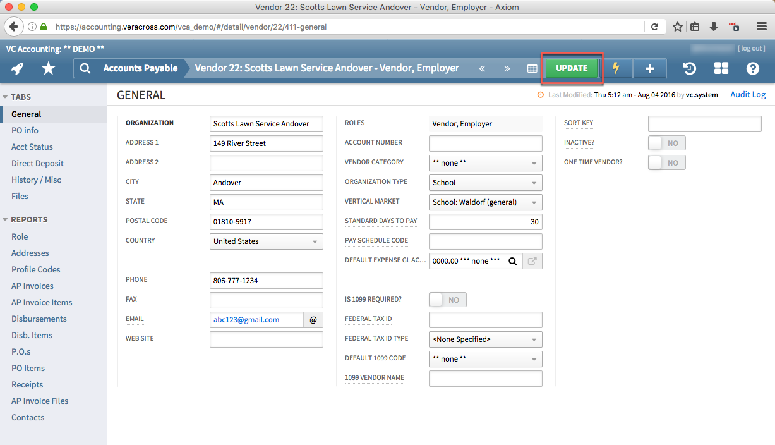Switch IS 1099 REQUIRED? to yes
The height and width of the screenshot is (445, 775).
pos(447,300)
